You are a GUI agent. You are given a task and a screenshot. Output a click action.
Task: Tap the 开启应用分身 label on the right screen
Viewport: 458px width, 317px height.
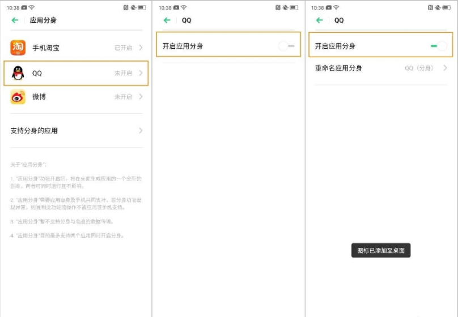tap(335, 46)
